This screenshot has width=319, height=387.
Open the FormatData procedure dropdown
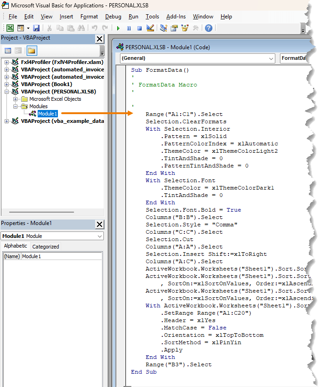coord(295,58)
